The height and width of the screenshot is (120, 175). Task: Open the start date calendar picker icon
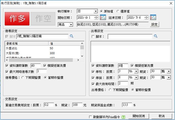coord(103,18)
